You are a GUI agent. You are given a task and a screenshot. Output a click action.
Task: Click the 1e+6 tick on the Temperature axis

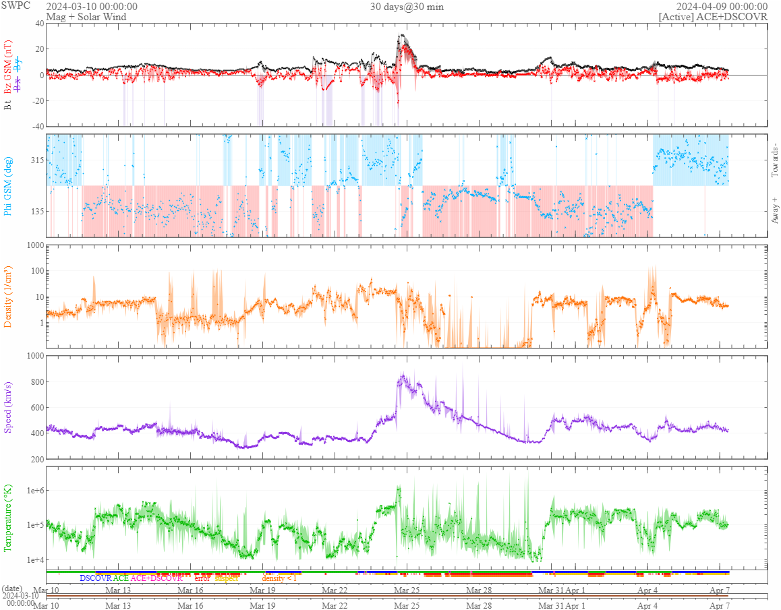coord(35,491)
